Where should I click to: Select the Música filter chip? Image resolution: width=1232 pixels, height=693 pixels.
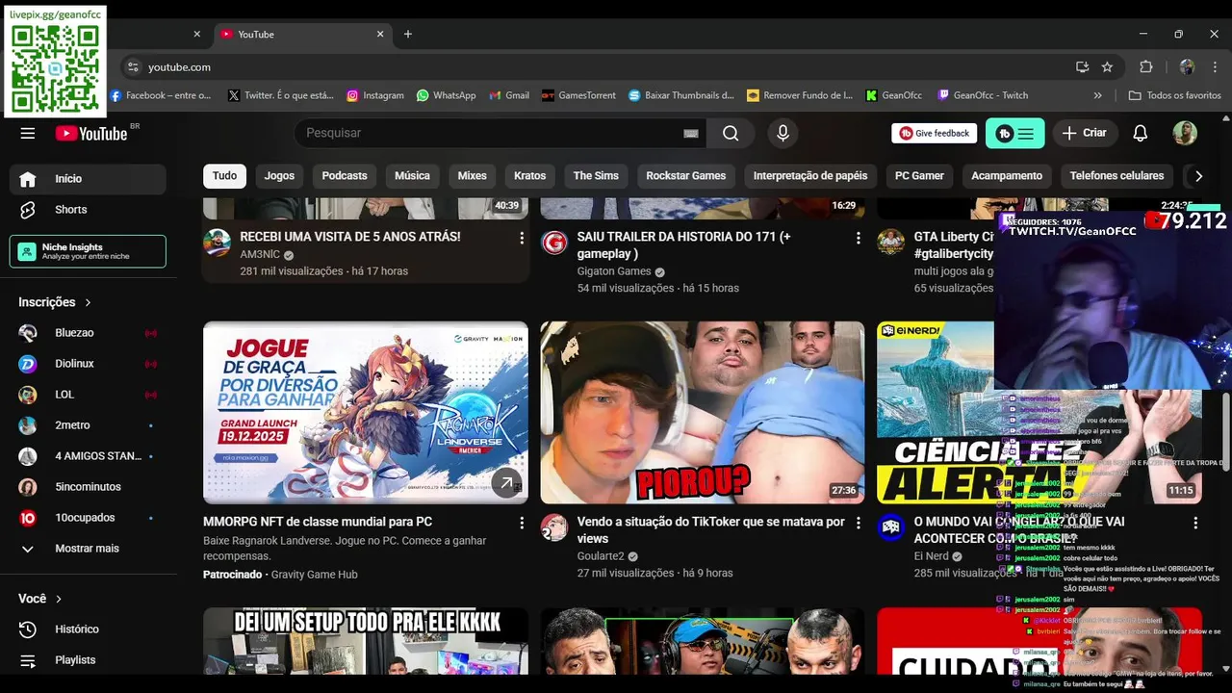click(412, 176)
